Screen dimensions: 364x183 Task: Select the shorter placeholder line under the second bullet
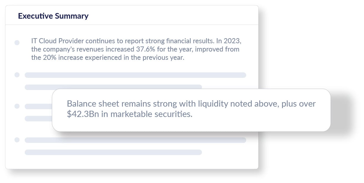[113, 86]
